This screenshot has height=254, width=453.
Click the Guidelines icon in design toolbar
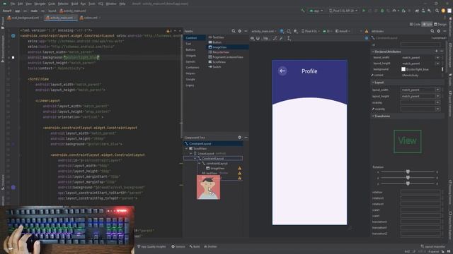pos(289,38)
